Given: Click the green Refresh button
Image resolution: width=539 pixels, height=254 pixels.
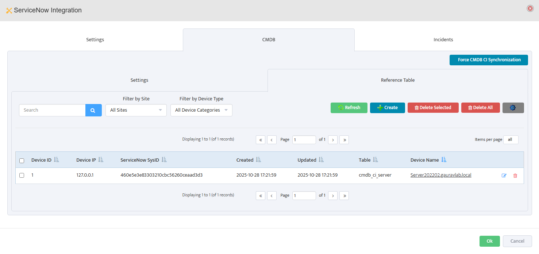Looking at the screenshot, I should 349,108.
